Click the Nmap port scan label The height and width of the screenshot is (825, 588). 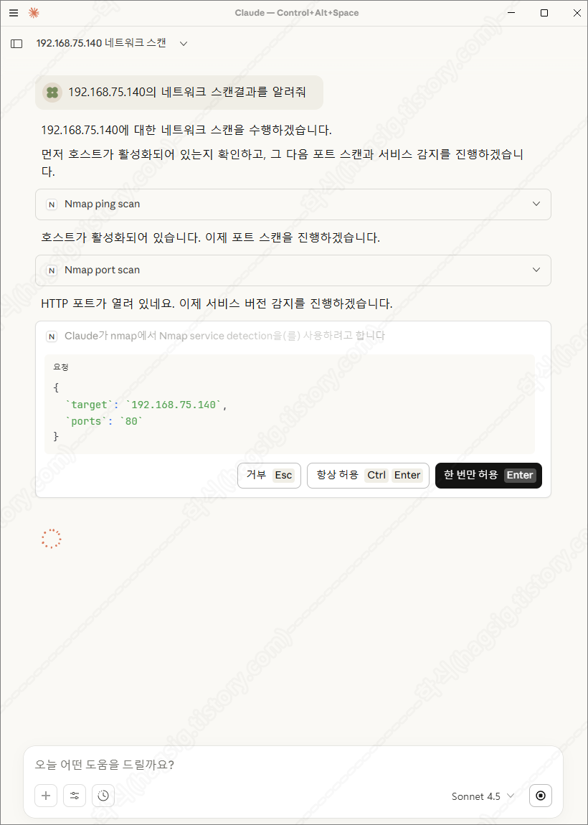tap(102, 270)
